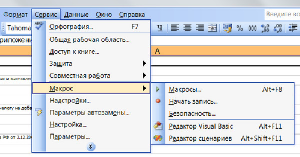Select column A header
Viewport: 300px width, 157px height.
(x=157, y=51)
